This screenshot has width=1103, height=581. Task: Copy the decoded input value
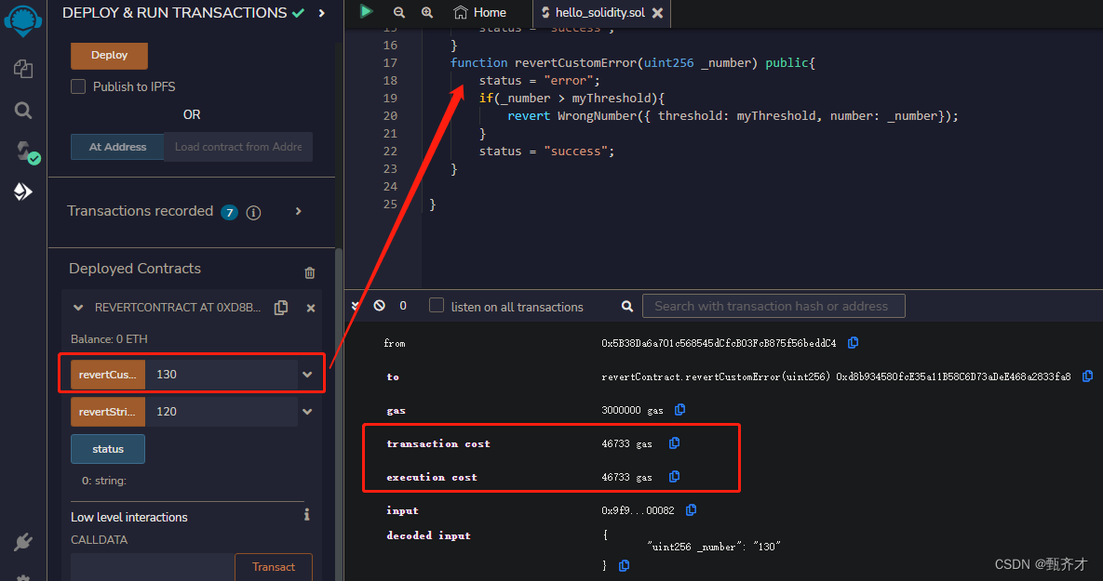(624, 565)
